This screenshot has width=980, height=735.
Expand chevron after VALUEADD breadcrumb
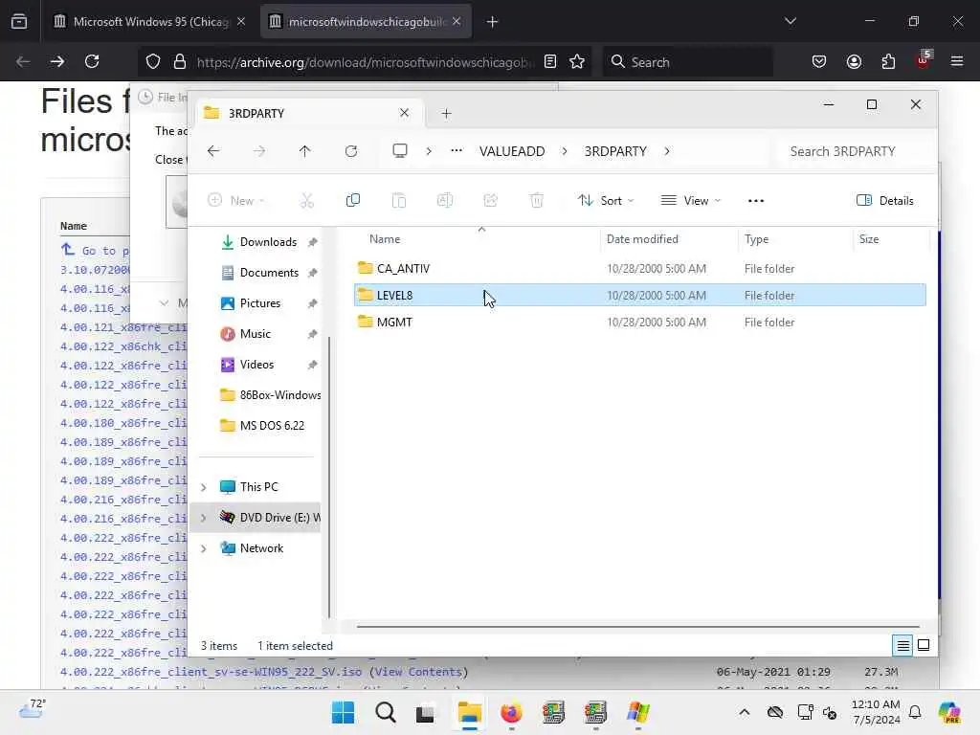(565, 151)
